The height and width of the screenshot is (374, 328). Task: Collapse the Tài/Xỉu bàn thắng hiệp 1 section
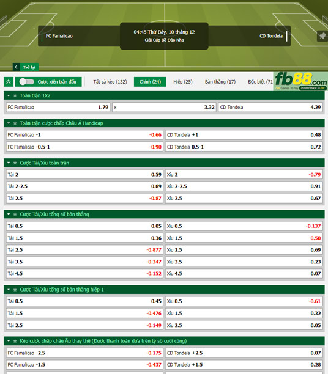tap(9, 289)
